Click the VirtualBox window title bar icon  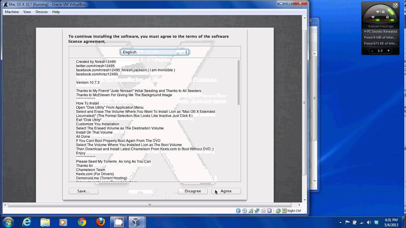[x=5, y=4]
